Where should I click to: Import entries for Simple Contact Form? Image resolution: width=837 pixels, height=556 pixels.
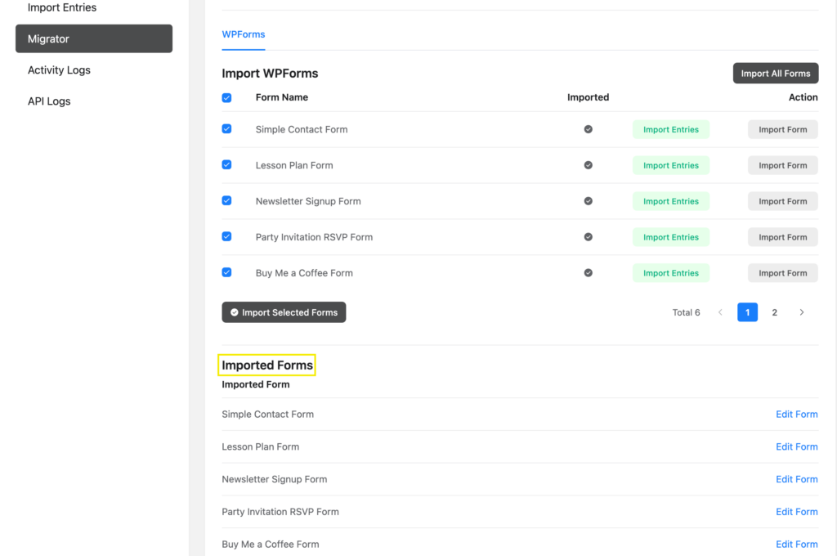click(x=671, y=129)
